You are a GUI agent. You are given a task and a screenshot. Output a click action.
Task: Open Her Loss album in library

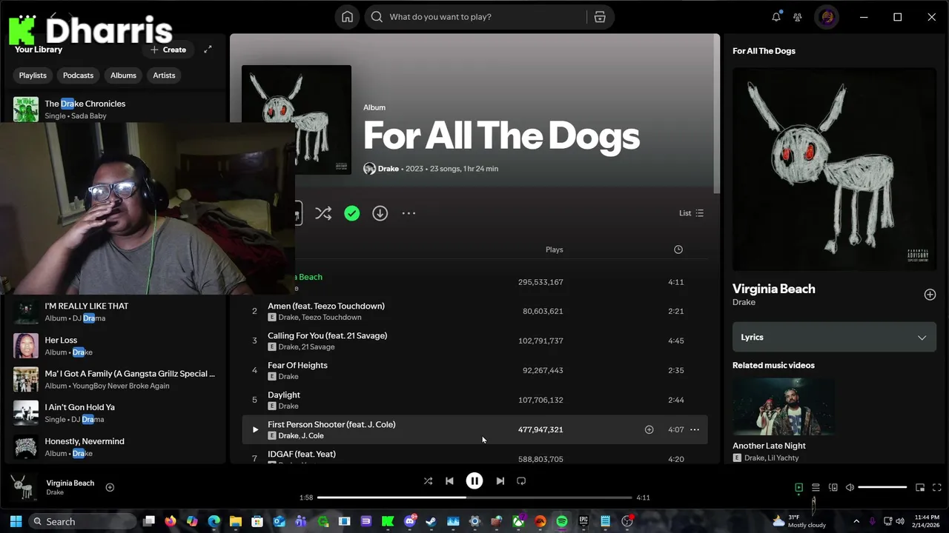116,346
